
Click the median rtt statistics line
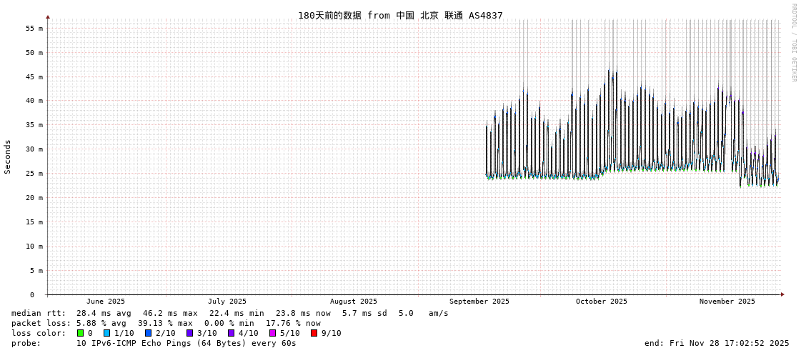click(x=229, y=313)
